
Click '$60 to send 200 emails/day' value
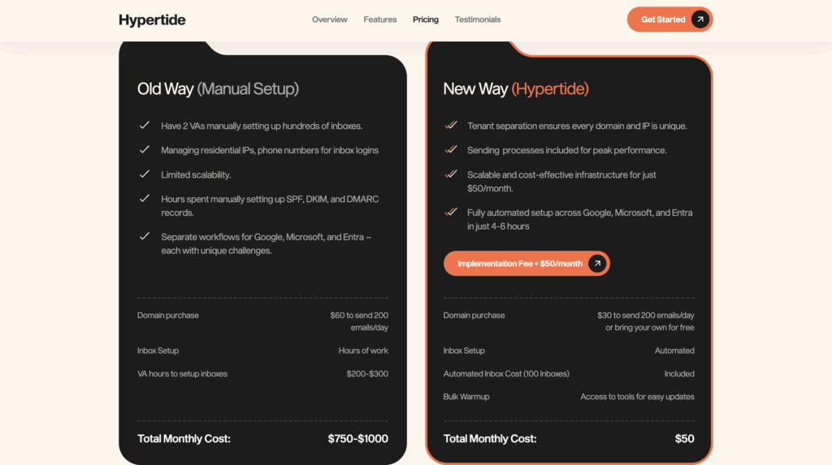click(x=358, y=321)
